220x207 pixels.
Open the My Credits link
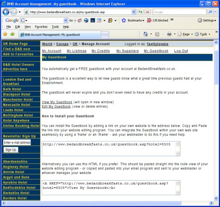[101, 51]
